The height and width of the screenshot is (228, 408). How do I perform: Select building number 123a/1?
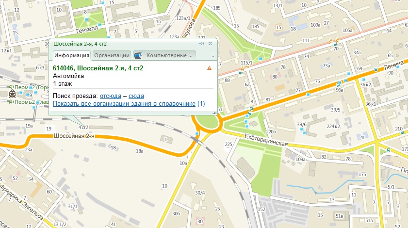pos(183,18)
